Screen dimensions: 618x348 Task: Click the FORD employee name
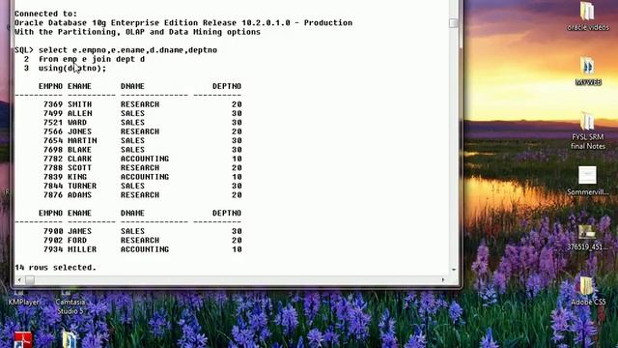coord(77,241)
